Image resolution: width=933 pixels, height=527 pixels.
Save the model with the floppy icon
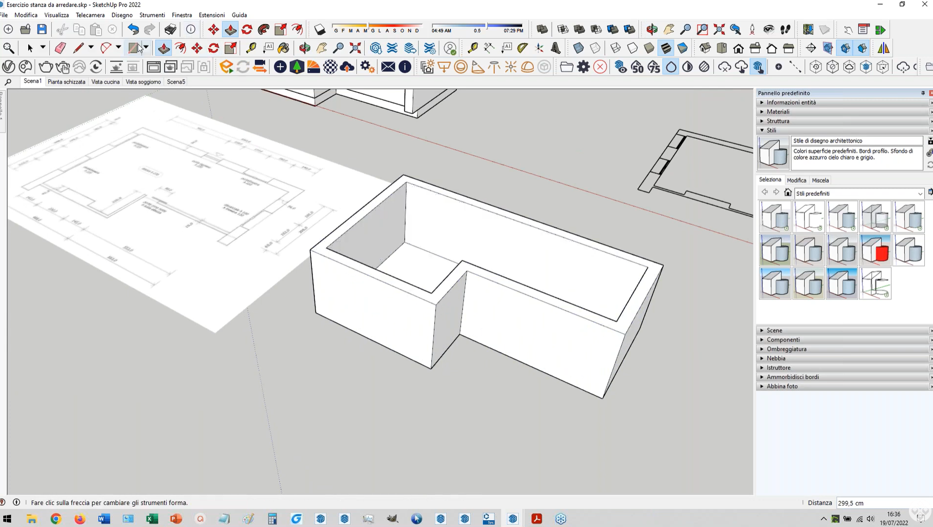click(x=42, y=30)
